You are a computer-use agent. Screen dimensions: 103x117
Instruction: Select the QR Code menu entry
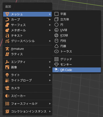pos(77,70)
